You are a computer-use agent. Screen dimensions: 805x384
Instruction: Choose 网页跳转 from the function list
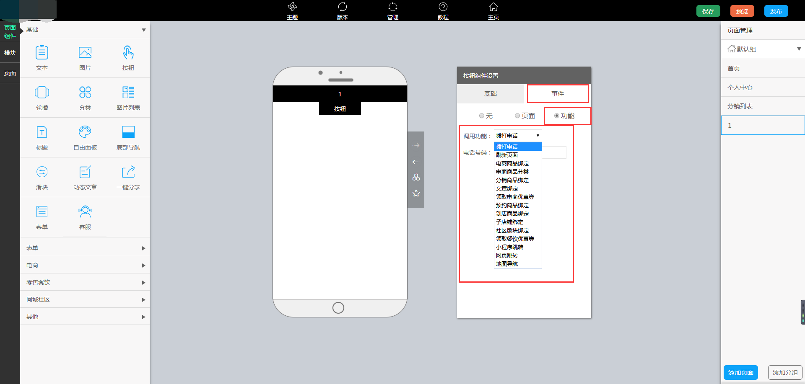tap(507, 255)
